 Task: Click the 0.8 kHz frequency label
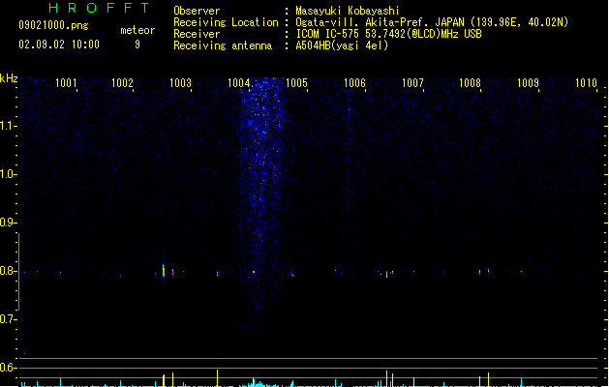7,271
